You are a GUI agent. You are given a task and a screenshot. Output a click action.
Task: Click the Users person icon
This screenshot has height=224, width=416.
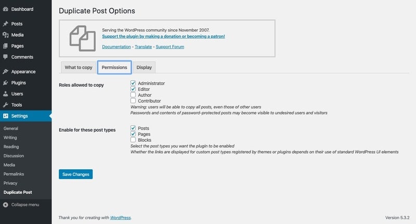click(x=5, y=94)
